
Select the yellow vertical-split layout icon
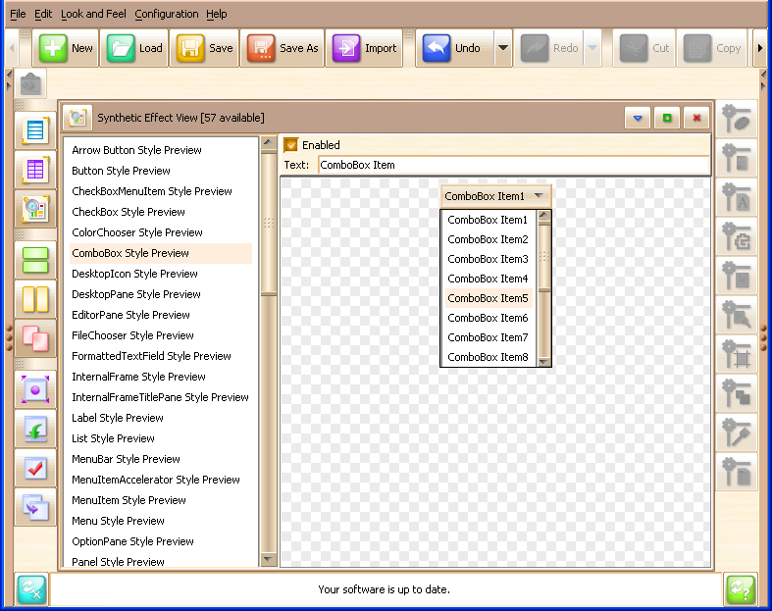pos(35,299)
